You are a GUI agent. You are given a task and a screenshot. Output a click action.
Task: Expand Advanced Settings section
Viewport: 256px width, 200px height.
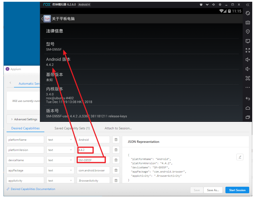pos(24,119)
